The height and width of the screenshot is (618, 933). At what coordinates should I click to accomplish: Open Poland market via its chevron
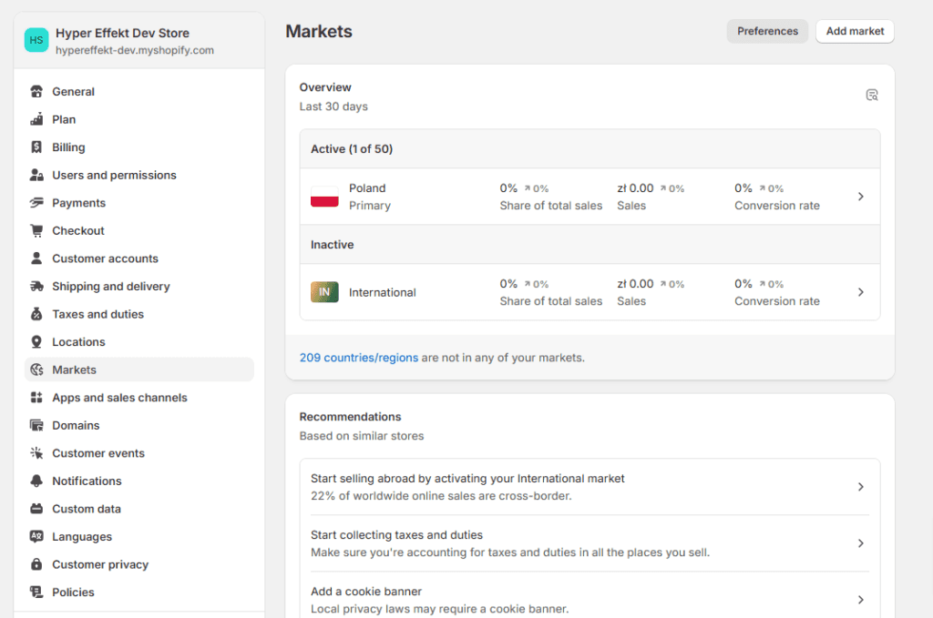tap(860, 197)
